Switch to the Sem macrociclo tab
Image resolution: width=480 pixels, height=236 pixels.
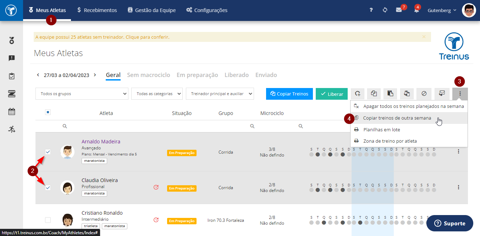point(149,75)
